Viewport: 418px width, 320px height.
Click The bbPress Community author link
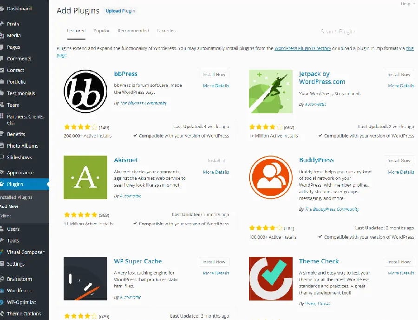tap(144, 103)
